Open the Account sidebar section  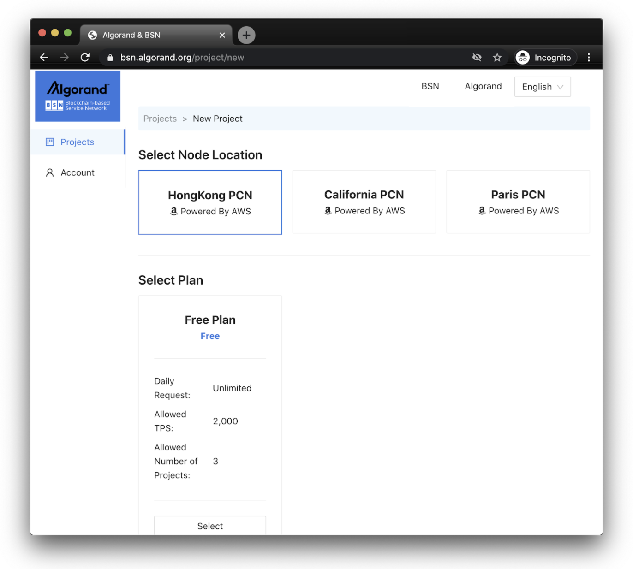click(77, 172)
